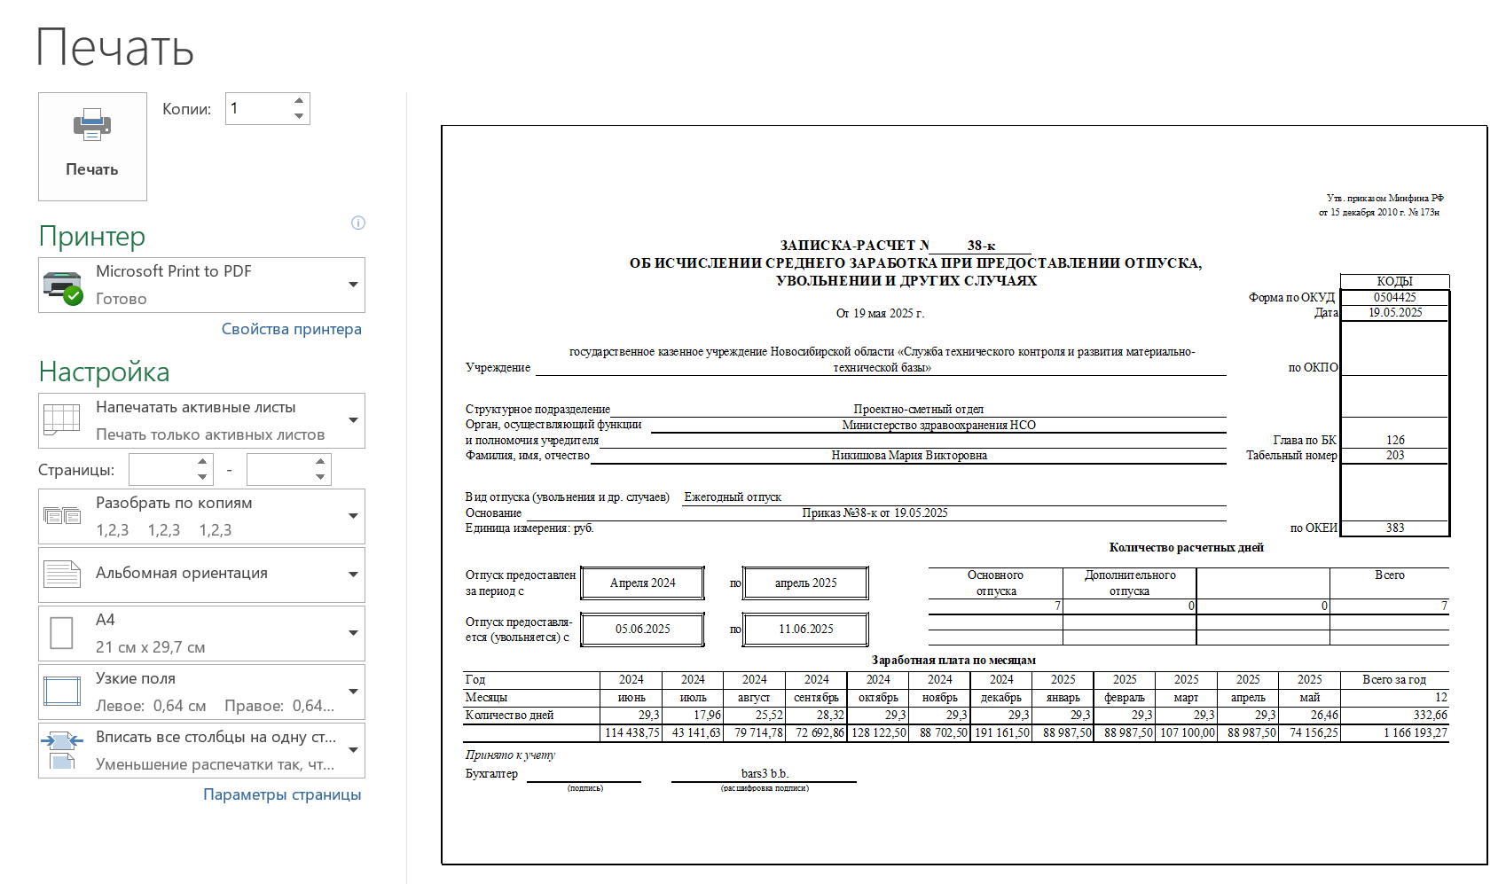Click the active sheets grid icon
The image size is (1506, 884).
tap(62, 419)
